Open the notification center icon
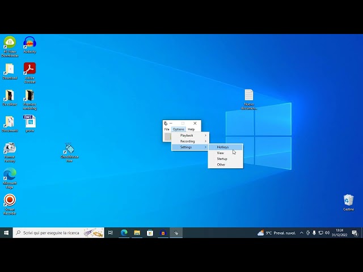The height and width of the screenshot is (272, 363). coord(355,233)
